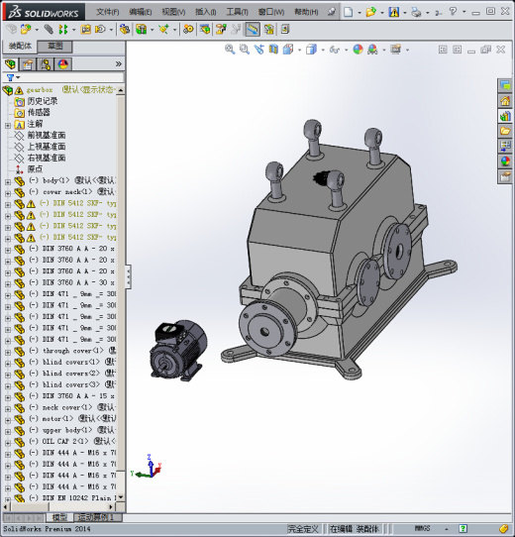This screenshot has height=537, width=515.
Task: Click the SolidWorks Resources home icon
Action: point(505,101)
